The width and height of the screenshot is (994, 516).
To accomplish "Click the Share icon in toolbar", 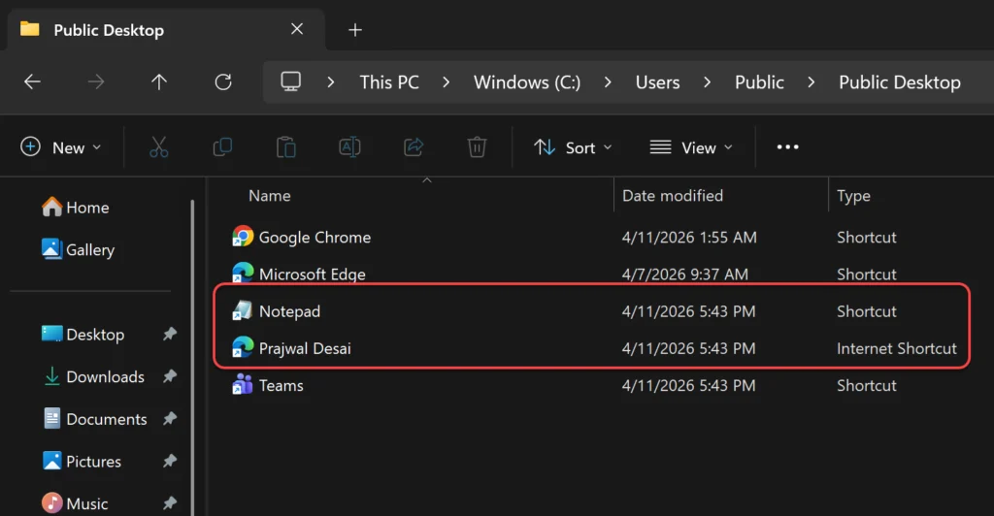I will [x=414, y=146].
